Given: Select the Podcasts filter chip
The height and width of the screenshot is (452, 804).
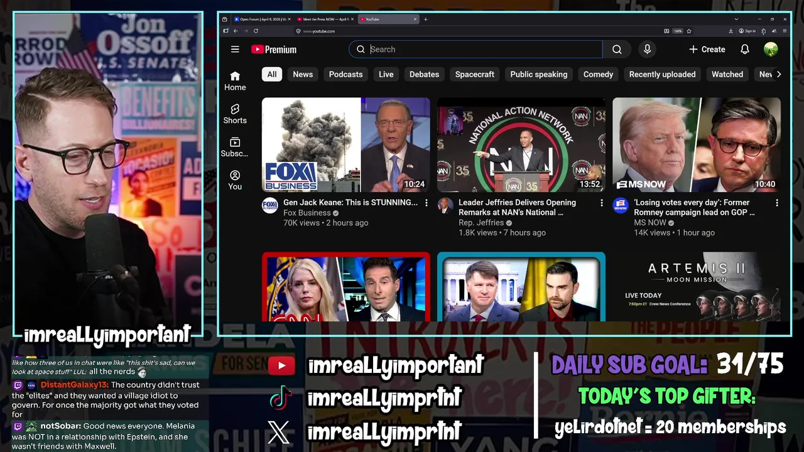Looking at the screenshot, I should pyautogui.click(x=346, y=74).
